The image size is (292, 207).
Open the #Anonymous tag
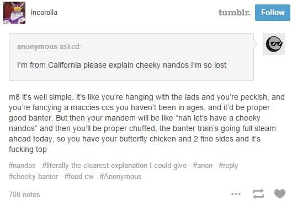(x=121, y=177)
